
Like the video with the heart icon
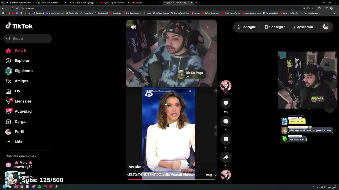[x=226, y=103]
